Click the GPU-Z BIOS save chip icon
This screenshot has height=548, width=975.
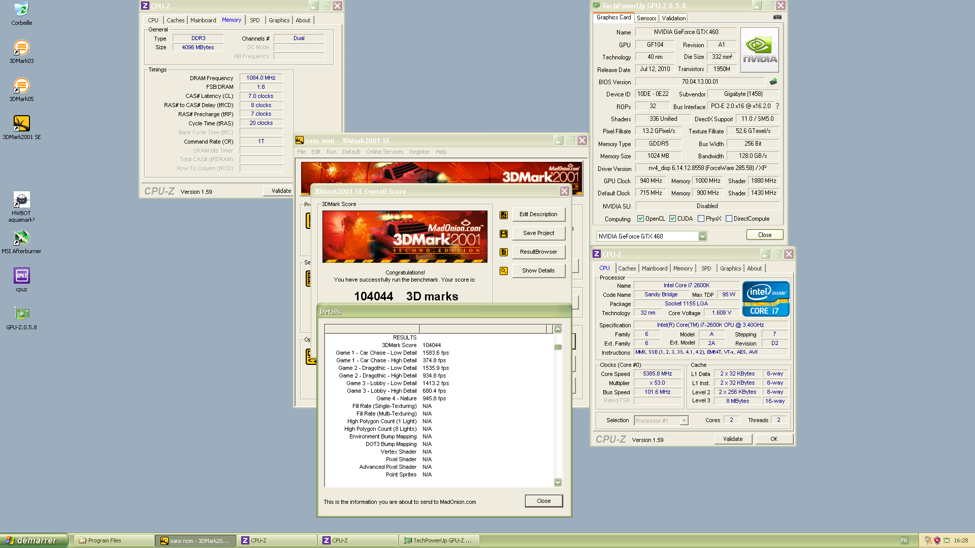pos(773,82)
